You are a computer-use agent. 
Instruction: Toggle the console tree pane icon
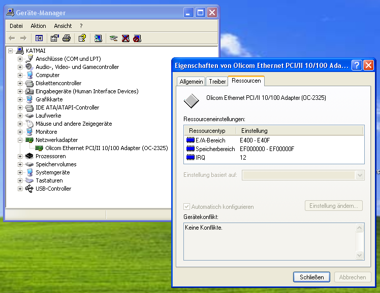pos(39,38)
